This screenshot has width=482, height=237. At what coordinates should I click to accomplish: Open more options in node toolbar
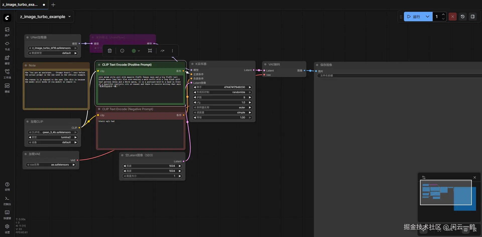(172, 51)
